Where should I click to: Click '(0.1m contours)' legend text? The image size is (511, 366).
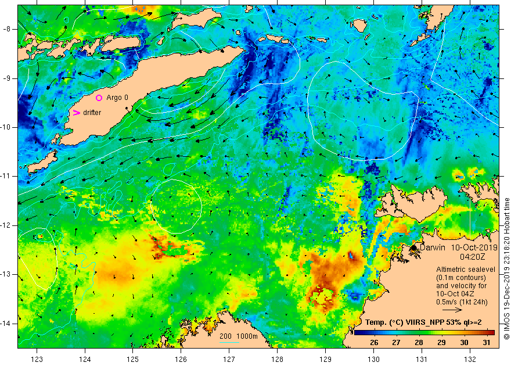tap(461, 278)
